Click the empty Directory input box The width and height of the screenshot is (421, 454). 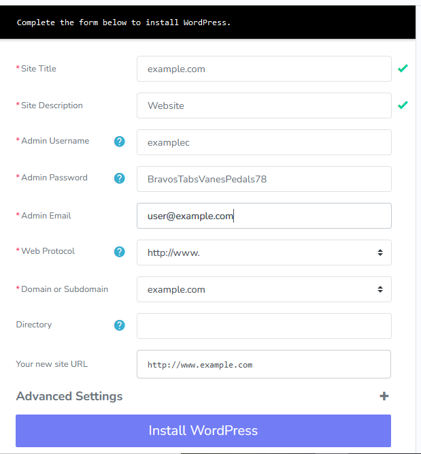tap(263, 326)
